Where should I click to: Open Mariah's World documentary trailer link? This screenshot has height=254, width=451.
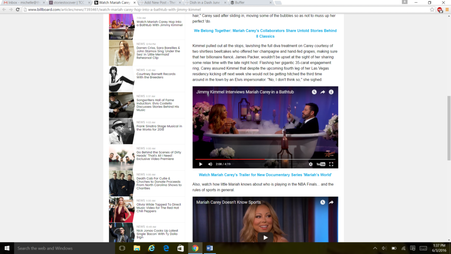coord(265,175)
